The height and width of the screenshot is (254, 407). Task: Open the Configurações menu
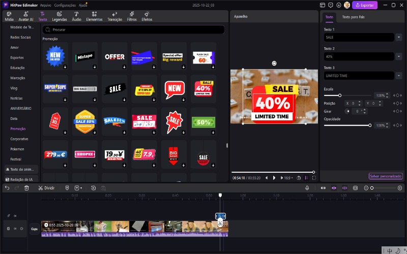click(65, 5)
